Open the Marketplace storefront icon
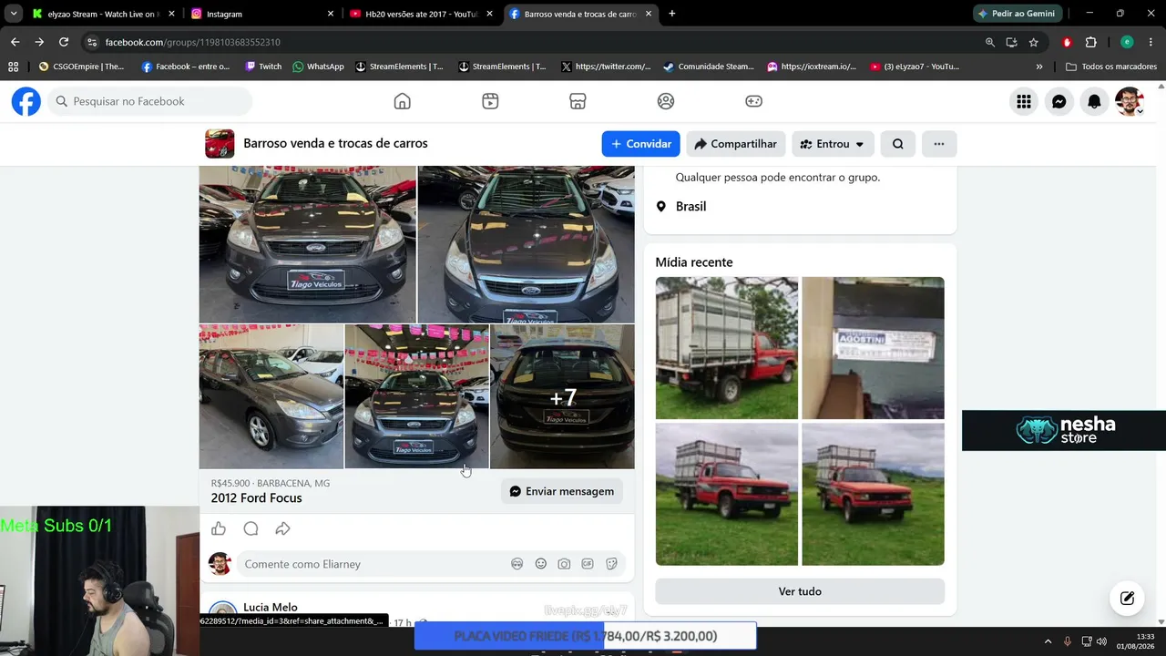Image resolution: width=1166 pixels, height=656 pixels. pos(578,101)
